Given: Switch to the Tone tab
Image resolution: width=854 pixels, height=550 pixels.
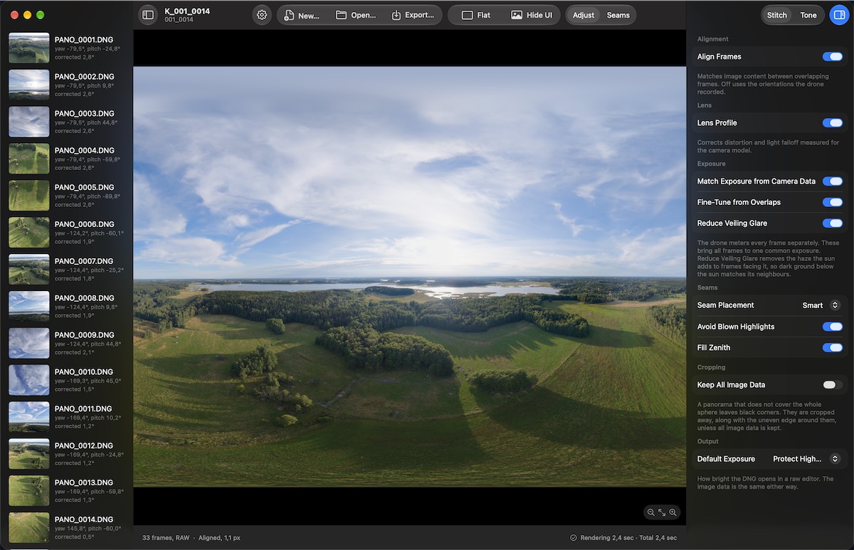Looking at the screenshot, I should 808,15.
